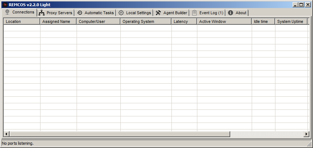The width and height of the screenshot is (313, 148).
Task: Sort by the Location column header
Action: 22,21
